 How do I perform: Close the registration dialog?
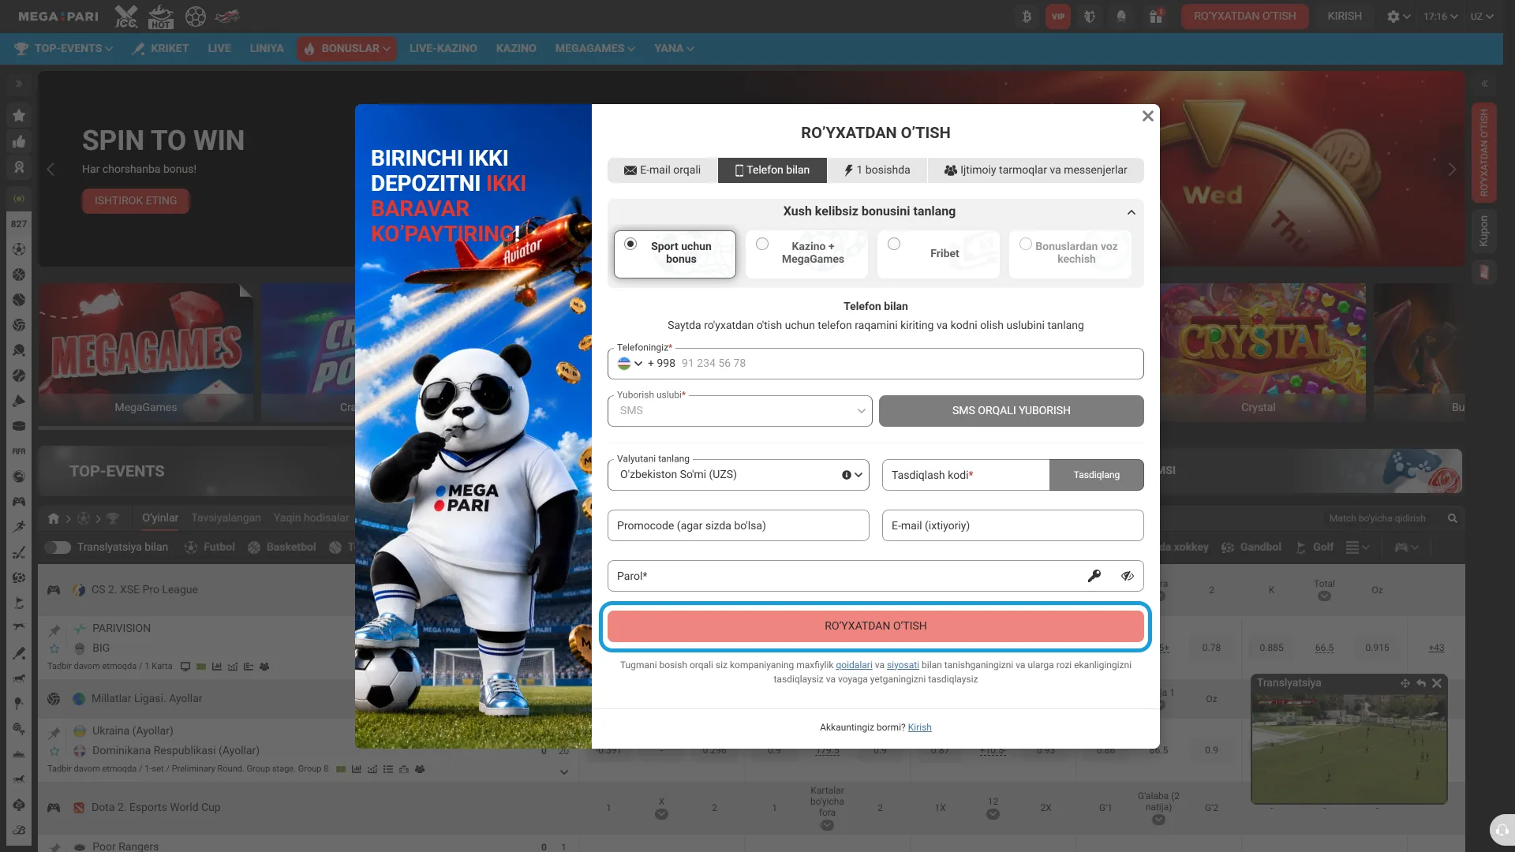1148,116
